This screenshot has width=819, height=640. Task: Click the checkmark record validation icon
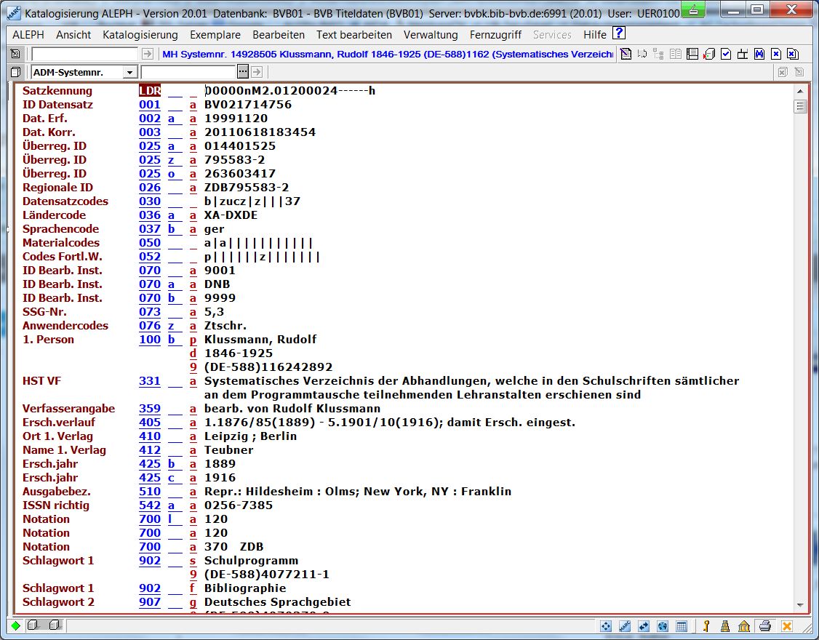click(726, 54)
